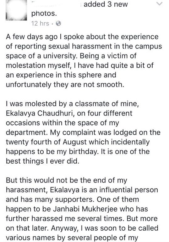Image resolution: width=169 pixels, height=242 pixels.
Task: Click the last line "various names by several people"
Action: tap(72, 238)
